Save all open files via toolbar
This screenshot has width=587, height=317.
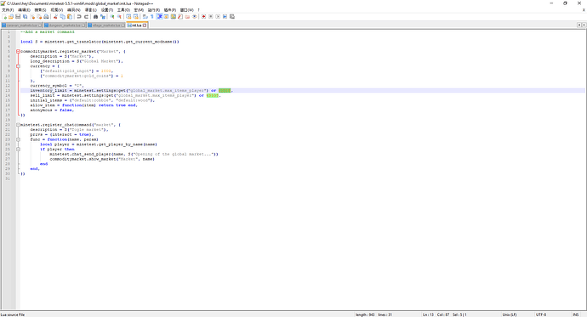click(x=25, y=16)
